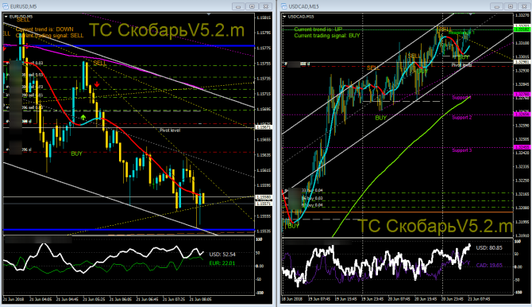Click 'Current trading signal: BUY' text

pyautogui.click(x=327, y=35)
